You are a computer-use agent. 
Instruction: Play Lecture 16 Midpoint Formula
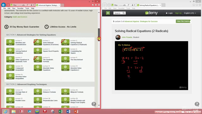tap(65, 92)
